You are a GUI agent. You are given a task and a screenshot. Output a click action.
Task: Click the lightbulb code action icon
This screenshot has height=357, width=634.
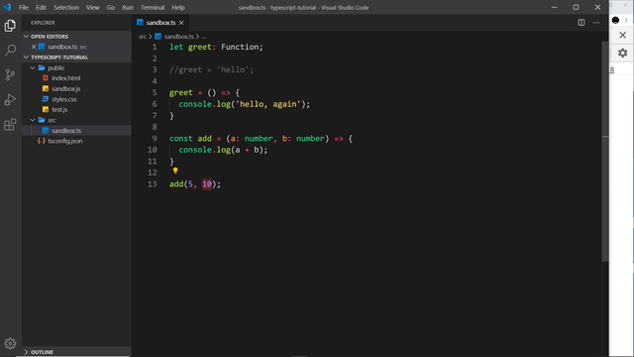175,171
